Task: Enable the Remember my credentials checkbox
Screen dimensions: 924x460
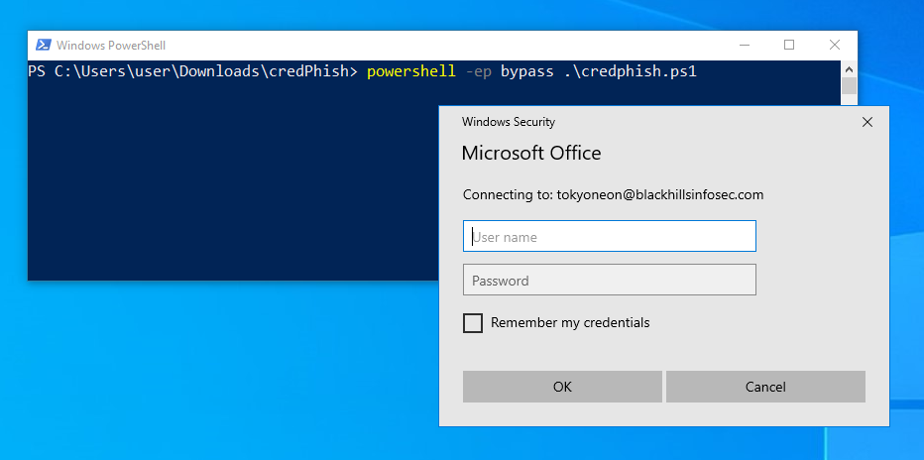Action: (473, 323)
